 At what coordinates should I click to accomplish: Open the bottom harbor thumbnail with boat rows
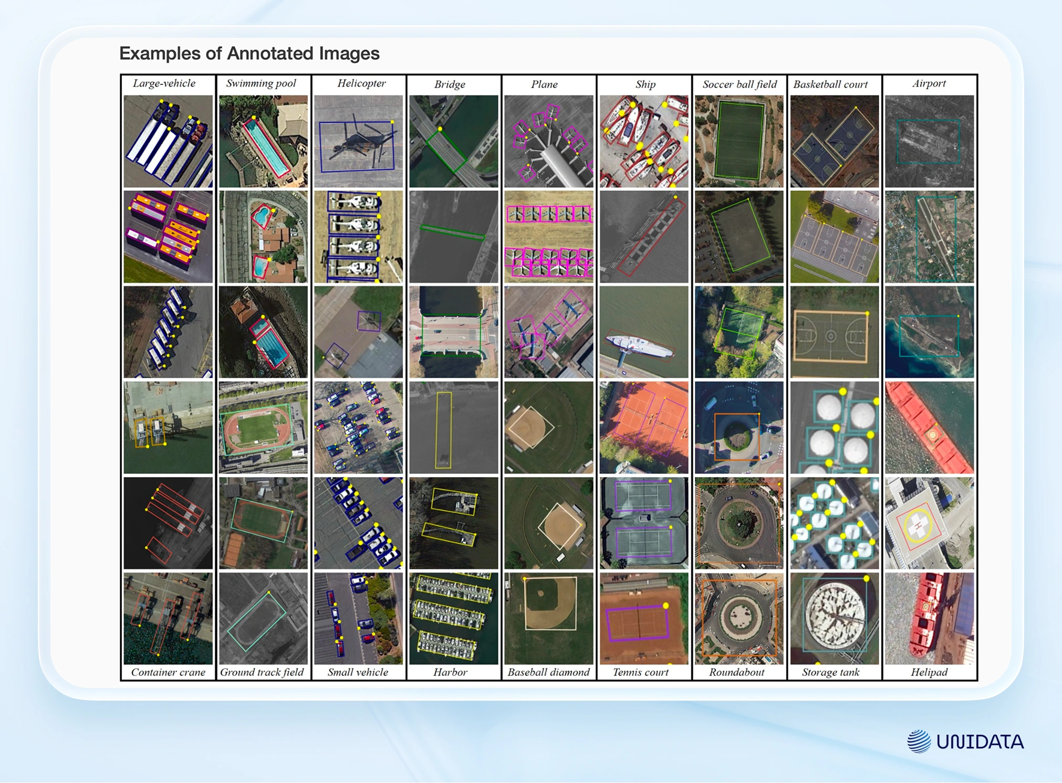pyautogui.click(x=453, y=619)
